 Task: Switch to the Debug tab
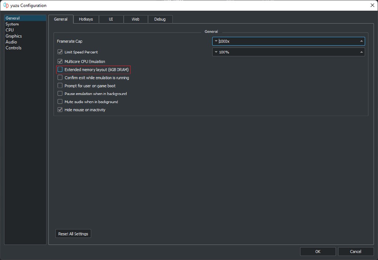coord(160,19)
